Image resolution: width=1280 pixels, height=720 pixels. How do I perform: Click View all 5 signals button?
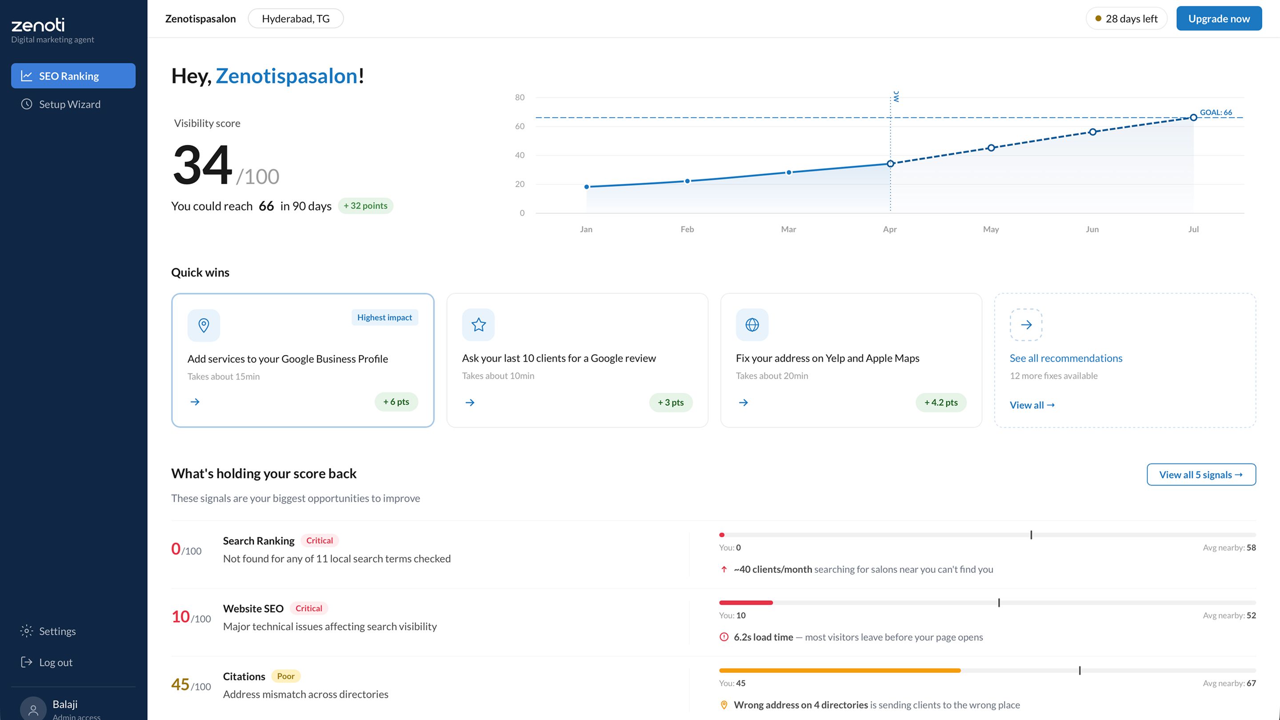click(x=1200, y=475)
